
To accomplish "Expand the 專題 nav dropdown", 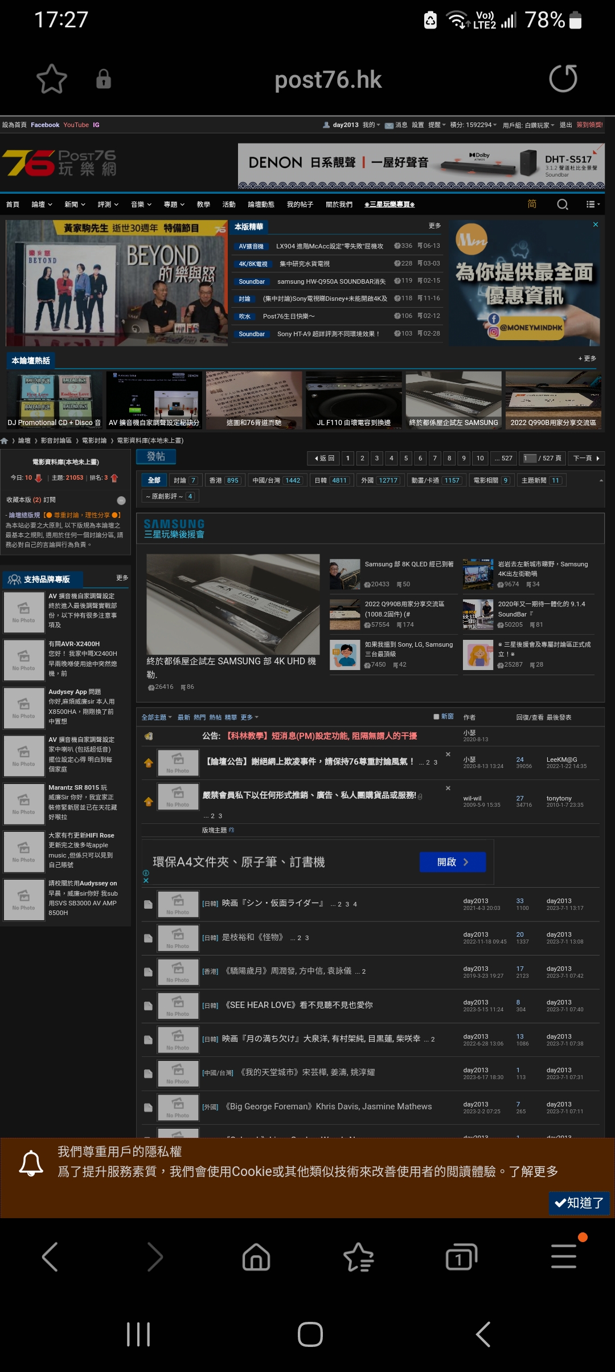I will [x=174, y=205].
